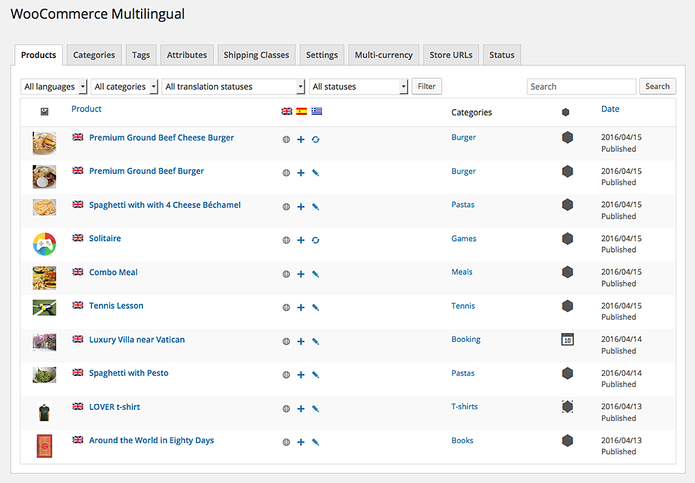Click inside the Search input field
Viewport: 695px width, 483px height.
click(581, 86)
